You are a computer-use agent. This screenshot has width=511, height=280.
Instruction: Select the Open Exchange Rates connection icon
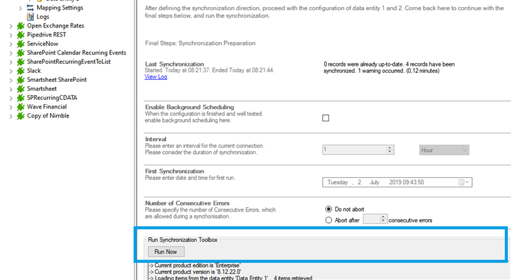pos(20,26)
